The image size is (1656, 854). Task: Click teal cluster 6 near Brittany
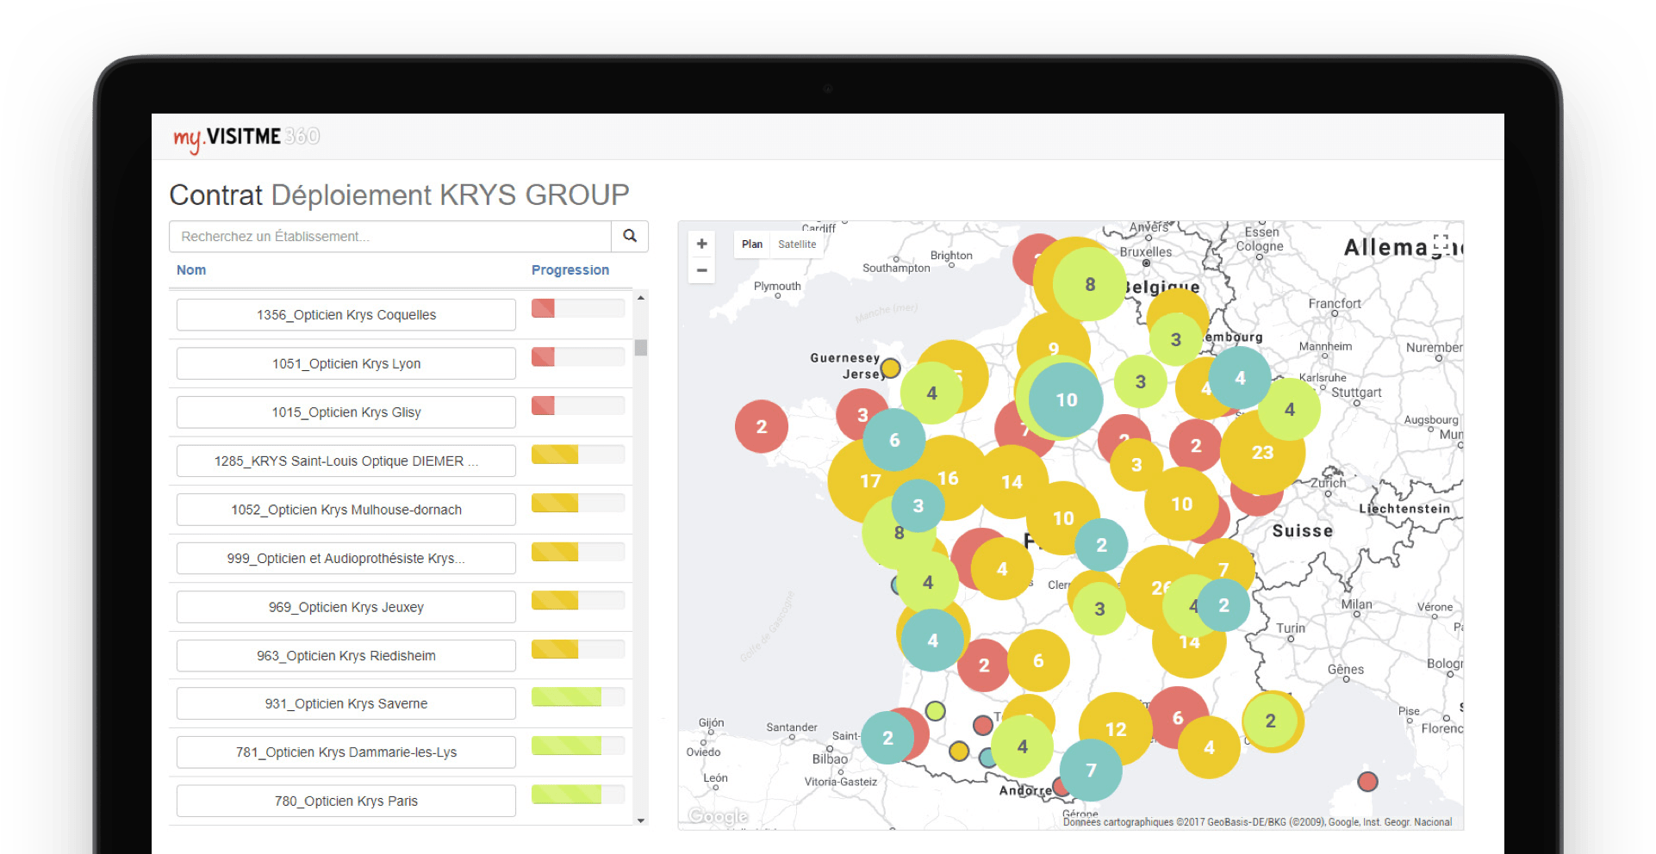coord(894,440)
